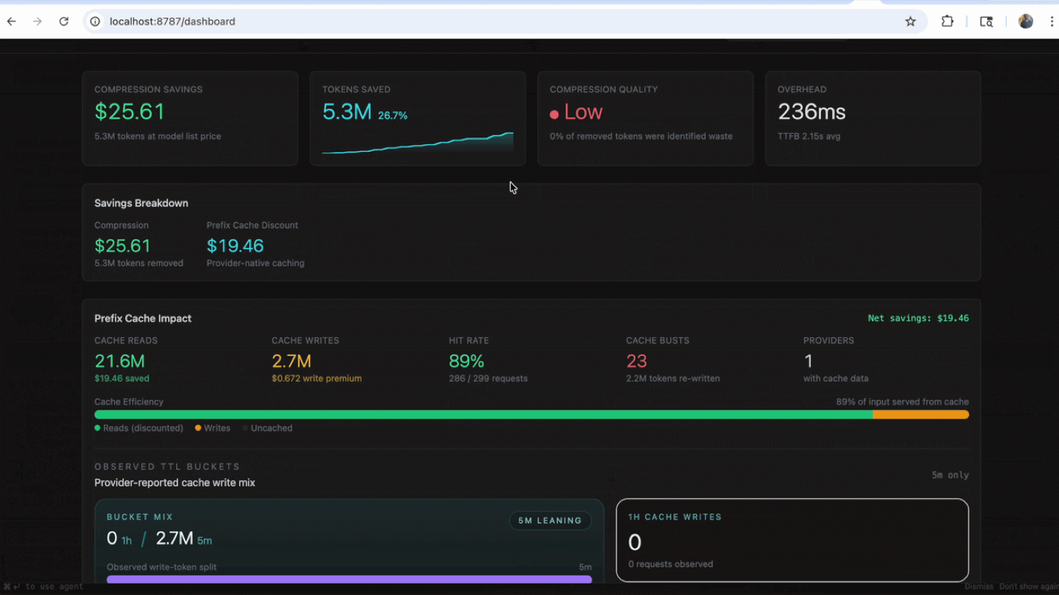This screenshot has height=595, width=1059.
Task: Click Provider-native caching caption
Action: click(256, 263)
